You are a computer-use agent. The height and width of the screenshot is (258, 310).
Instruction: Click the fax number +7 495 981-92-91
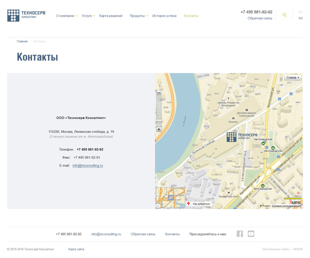[x=87, y=157]
